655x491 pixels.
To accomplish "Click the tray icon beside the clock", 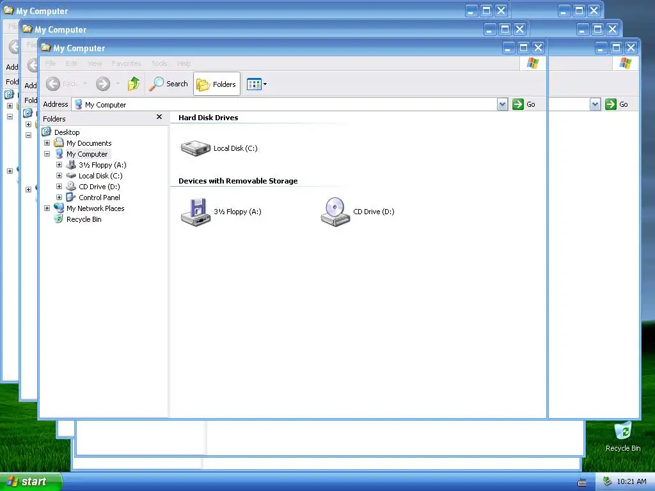I will pyautogui.click(x=608, y=481).
